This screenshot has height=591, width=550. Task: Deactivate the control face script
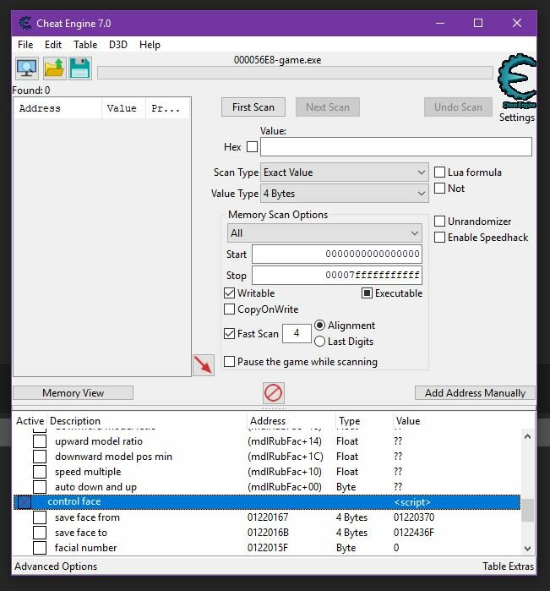pos(25,502)
